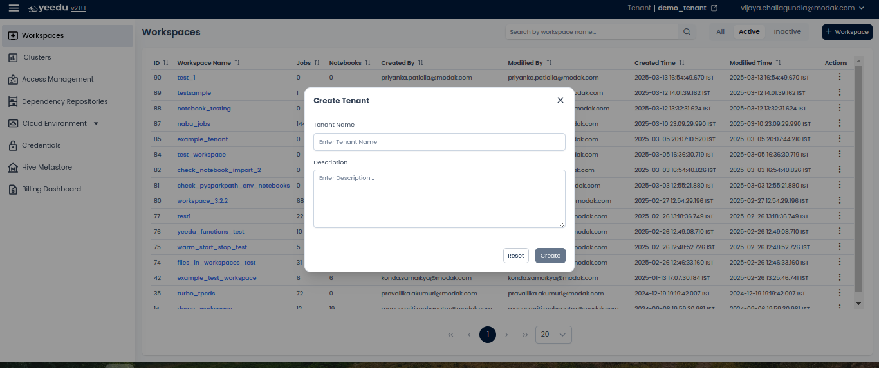The image size is (879, 368).
Task: Click the Hive Metastore sidebar icon
Action: [13, 168]
